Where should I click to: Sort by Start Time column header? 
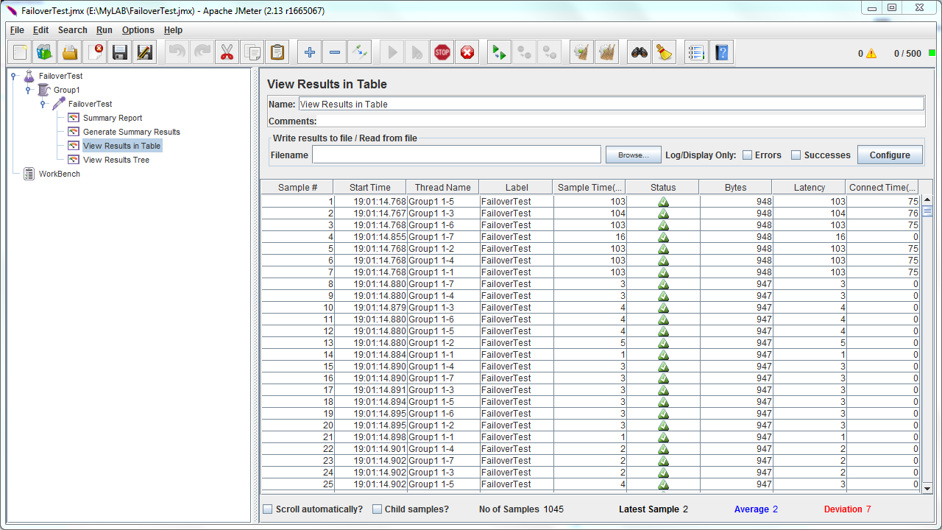click(x=370, y=188)
